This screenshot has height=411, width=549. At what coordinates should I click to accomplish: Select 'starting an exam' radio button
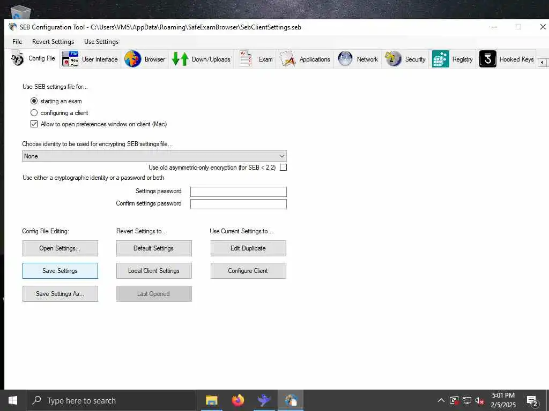coord(34,101)
